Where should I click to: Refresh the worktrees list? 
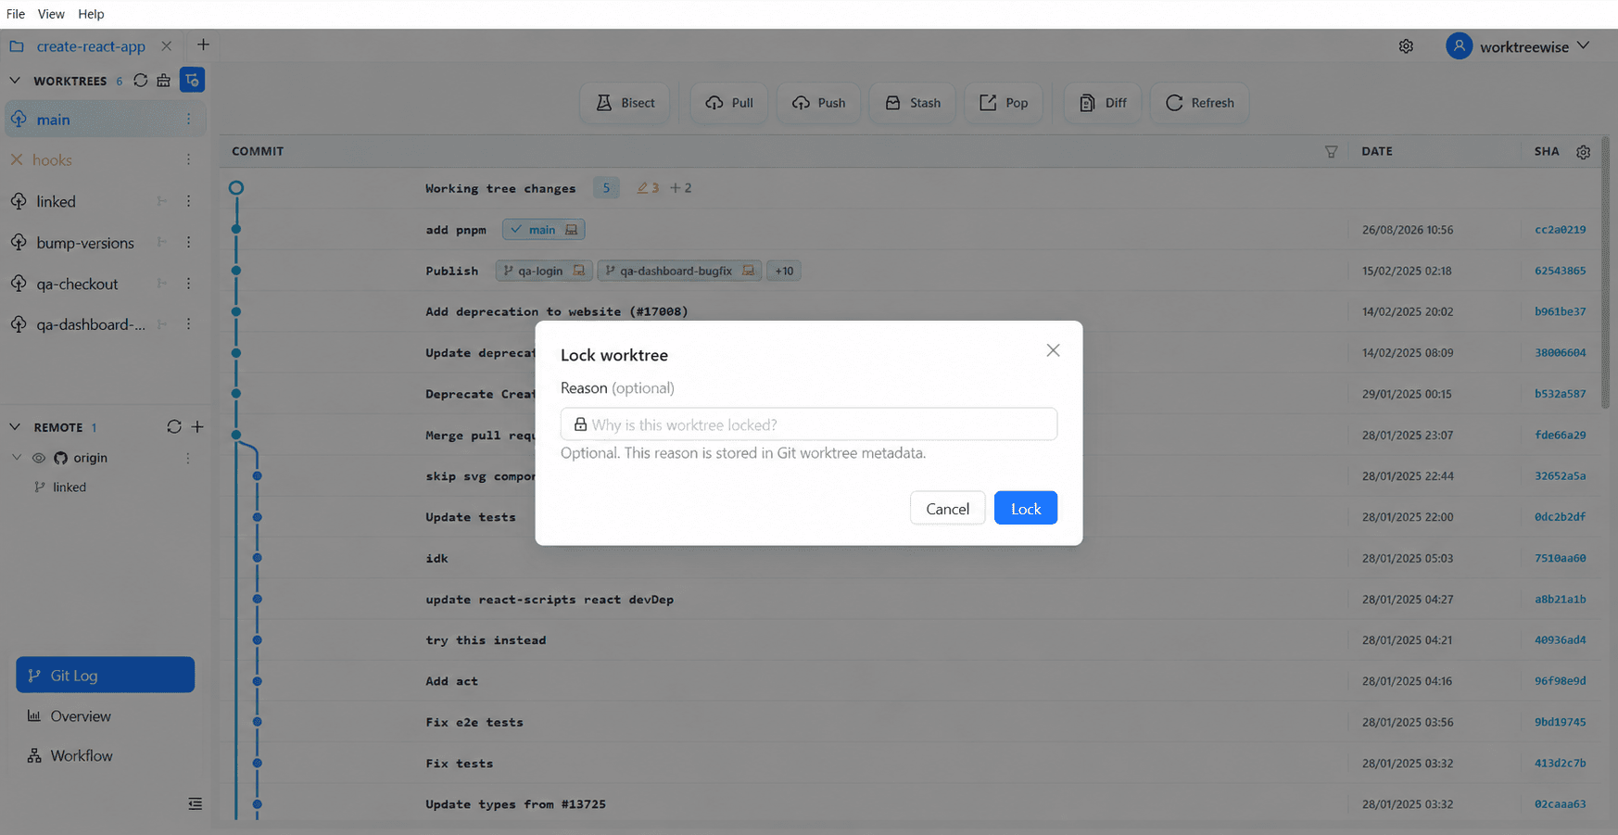pos(140,81)
